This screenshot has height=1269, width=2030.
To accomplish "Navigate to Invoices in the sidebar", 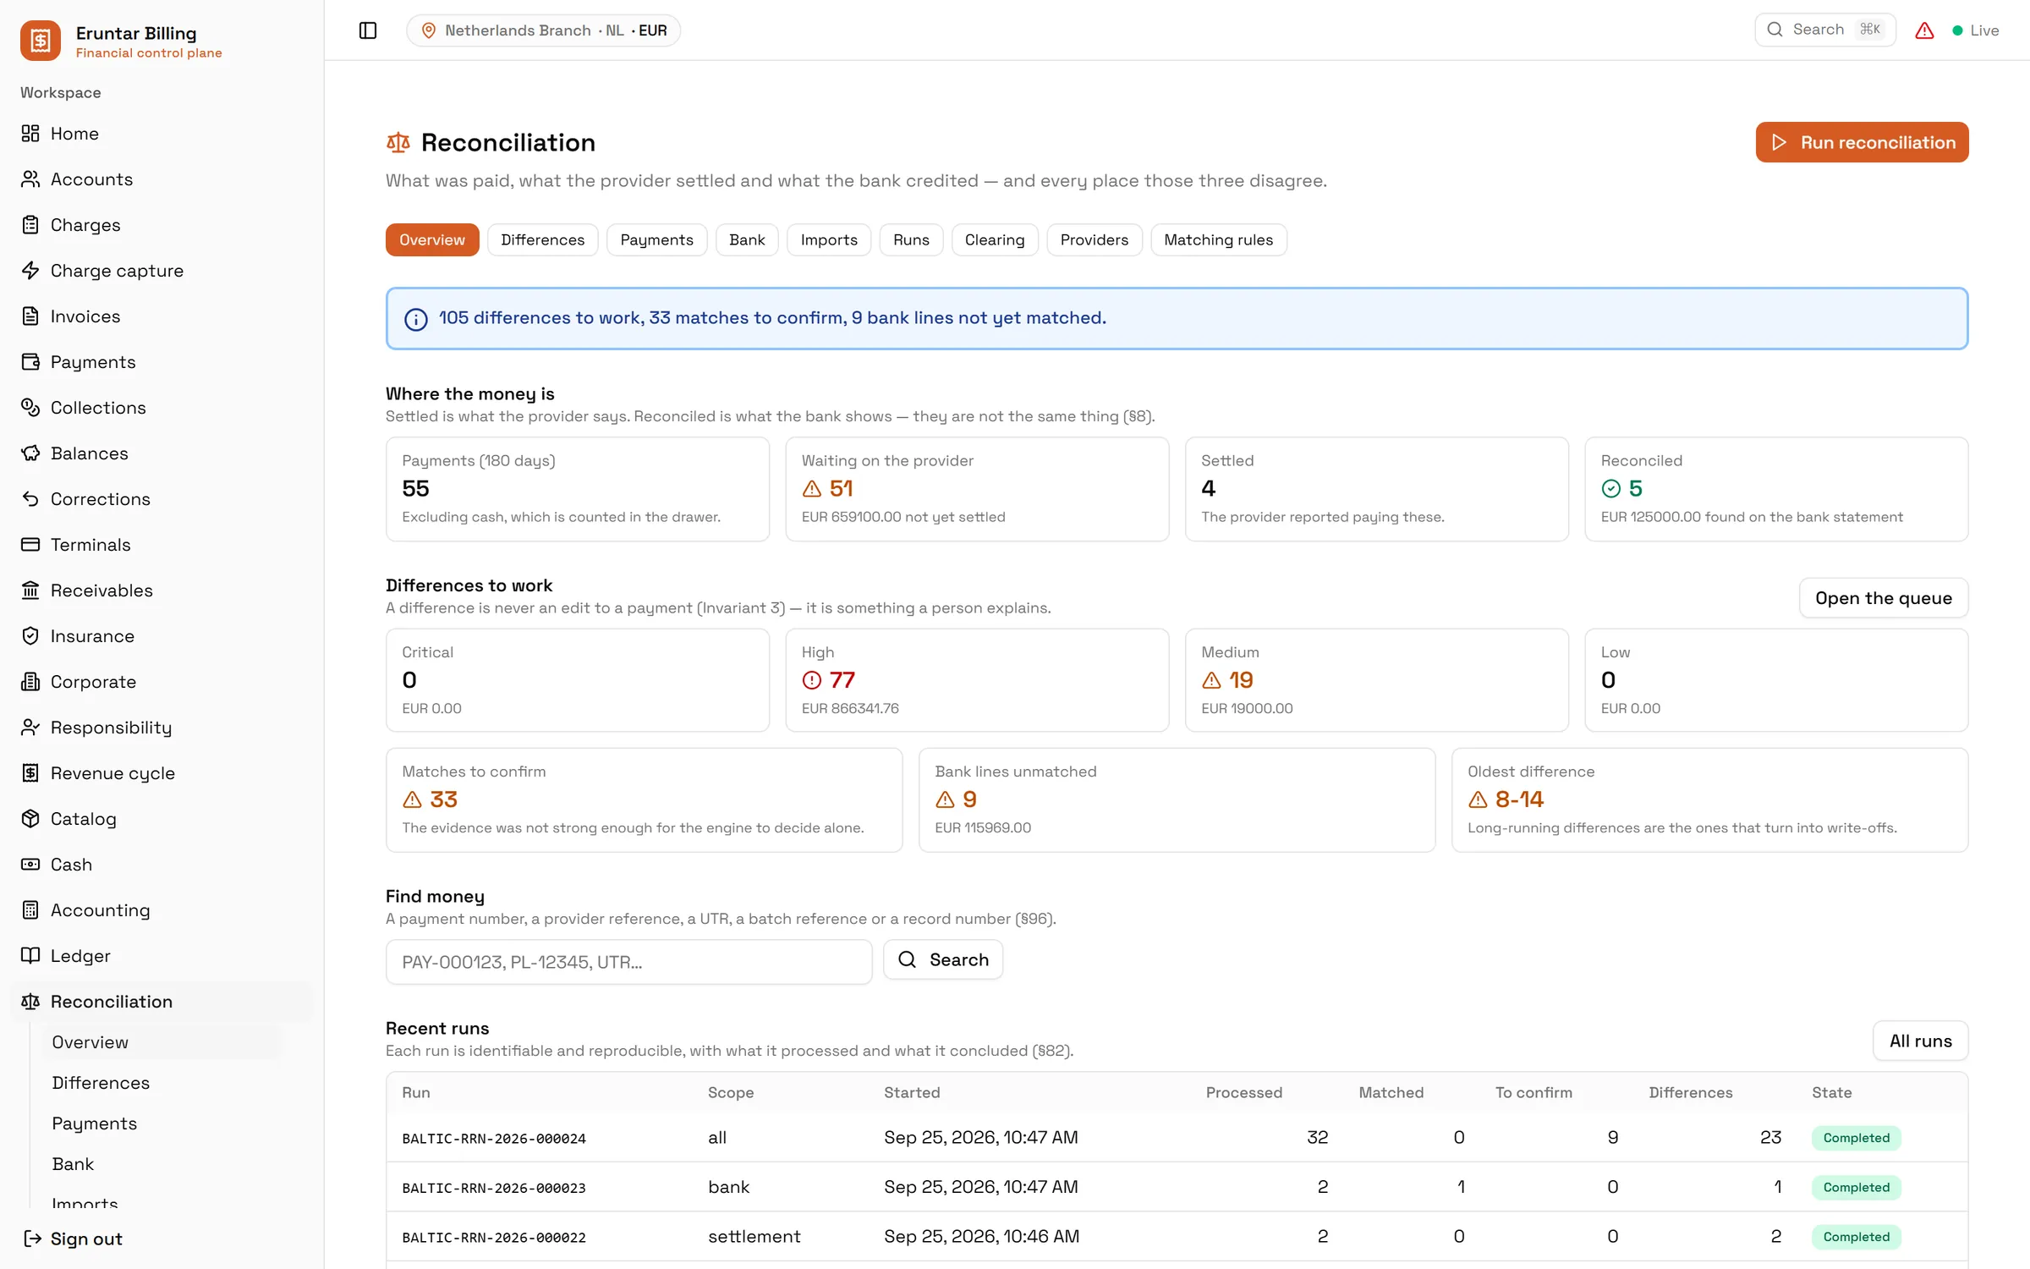I will [161, 316].
